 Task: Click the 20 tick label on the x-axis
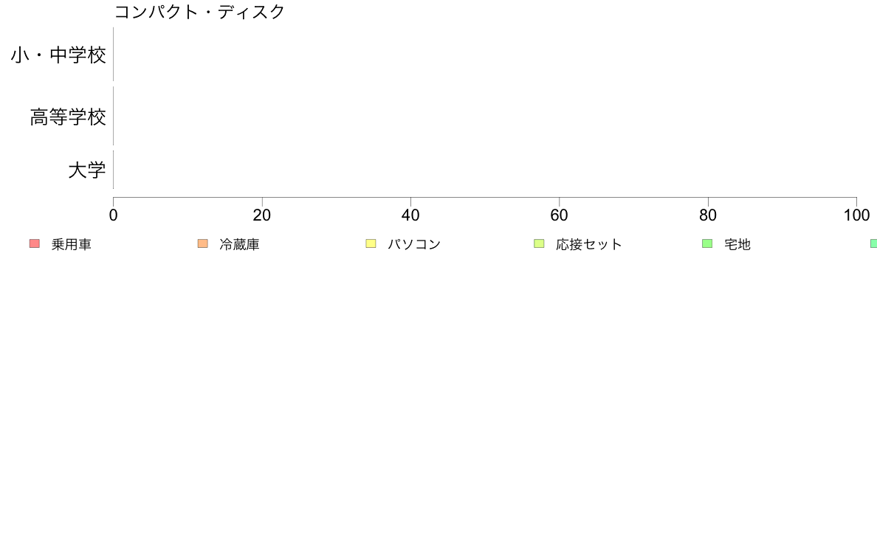[x=262, y=215]
